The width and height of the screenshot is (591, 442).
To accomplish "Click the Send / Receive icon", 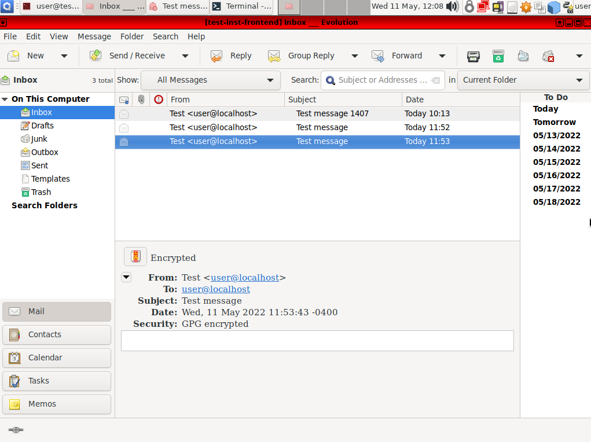I will click(x=96, y=56).
